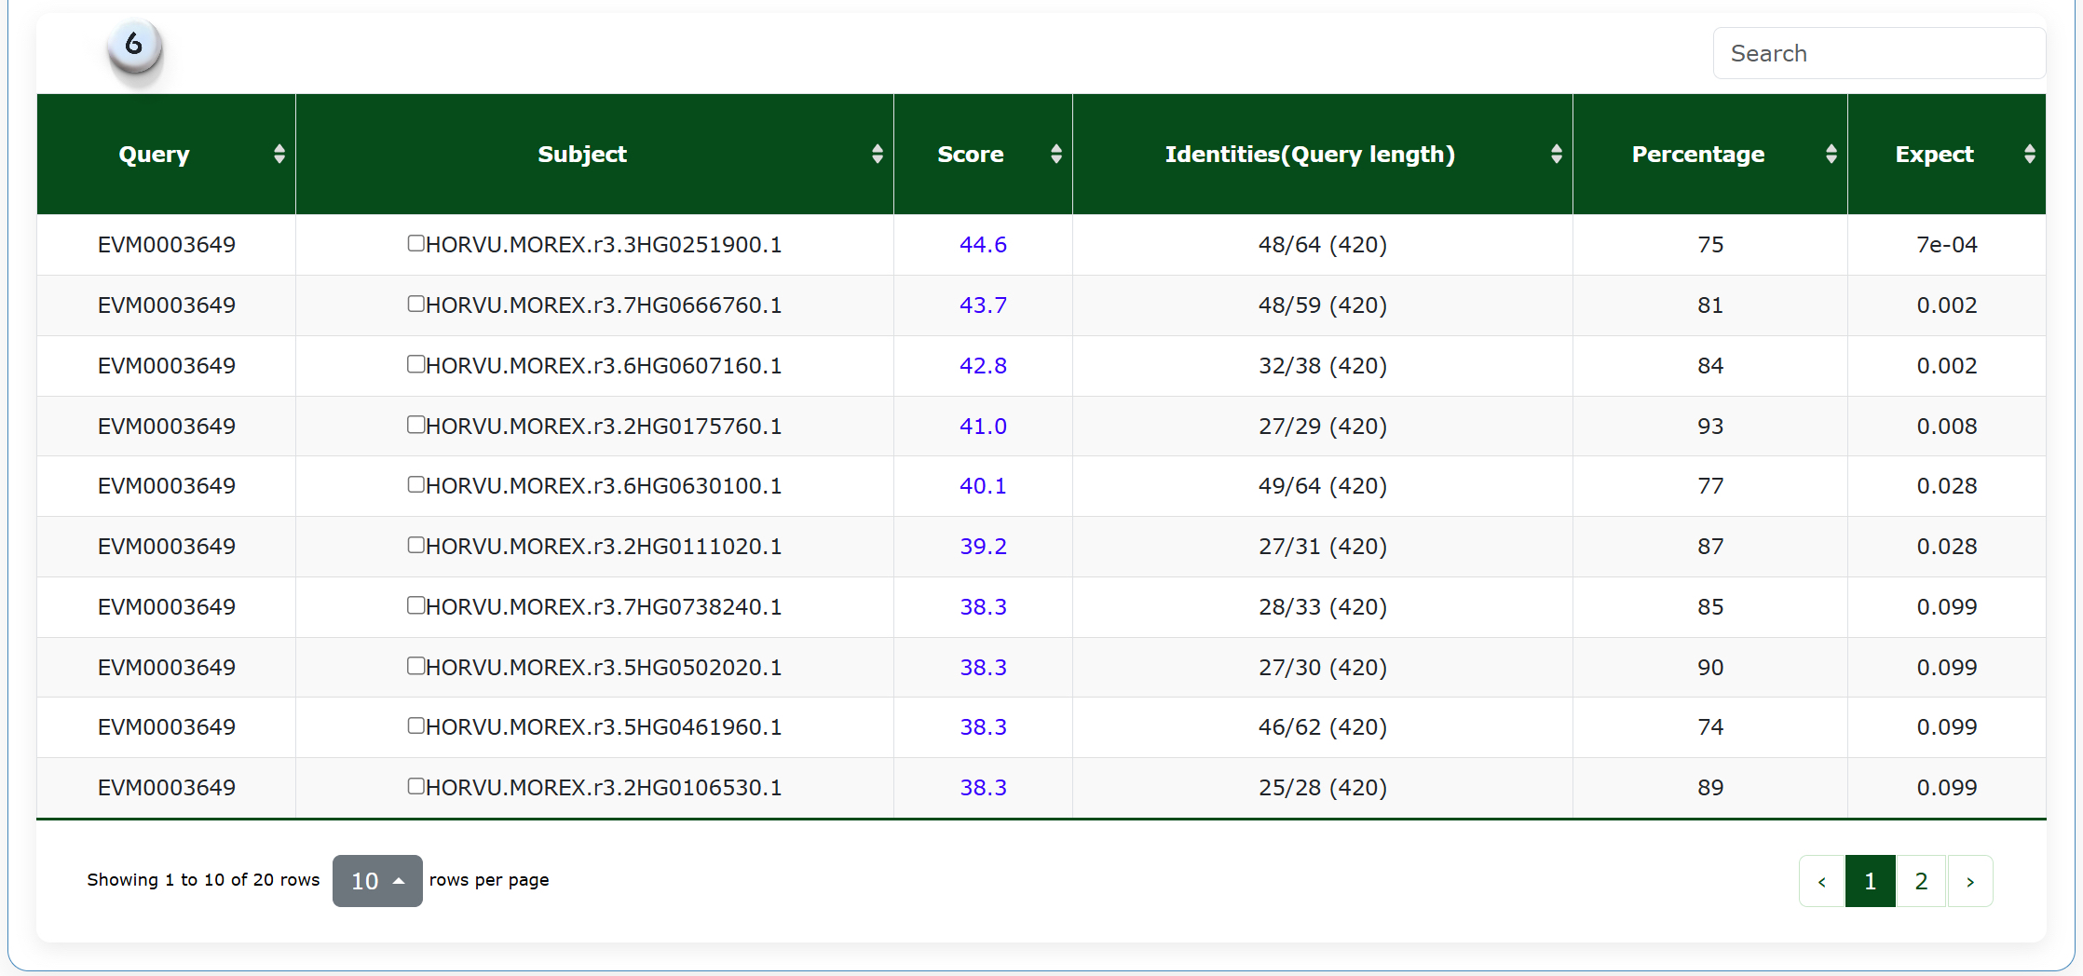Sort by Expect column sort arrows

coord(2030,155)
